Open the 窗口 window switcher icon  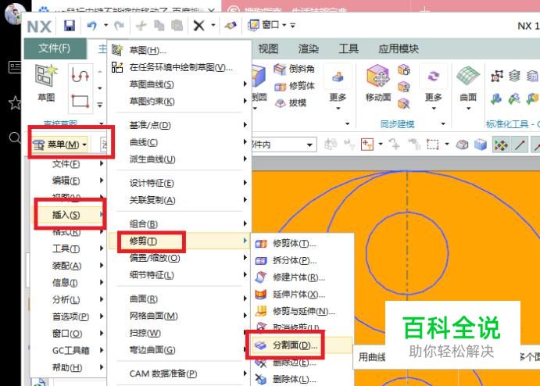click(x=254, y=25)
